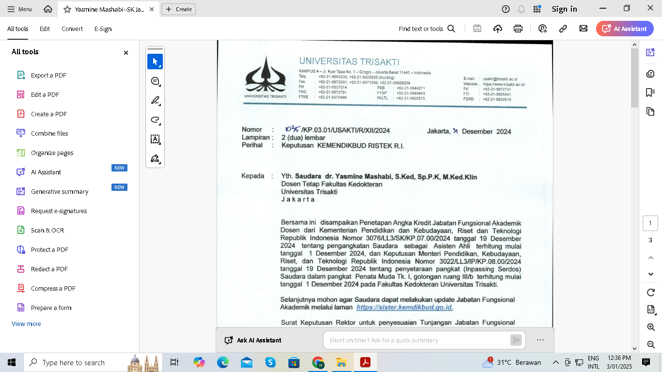Choose the add comment tool
The image size is (662, 372).
(x=155, y=81)
